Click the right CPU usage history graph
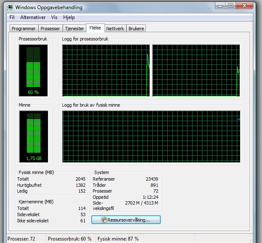Image resolution: width=262 pixels, height=243 pixels. pos(196,70)
